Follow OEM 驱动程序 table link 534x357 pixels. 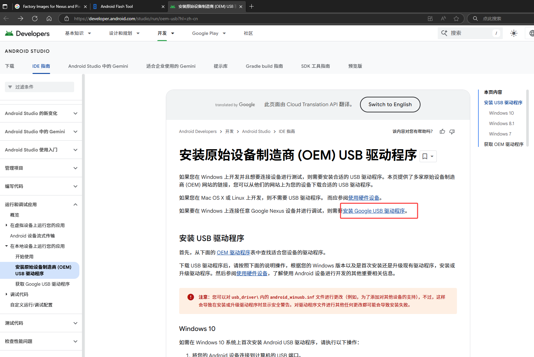point(234,252)
